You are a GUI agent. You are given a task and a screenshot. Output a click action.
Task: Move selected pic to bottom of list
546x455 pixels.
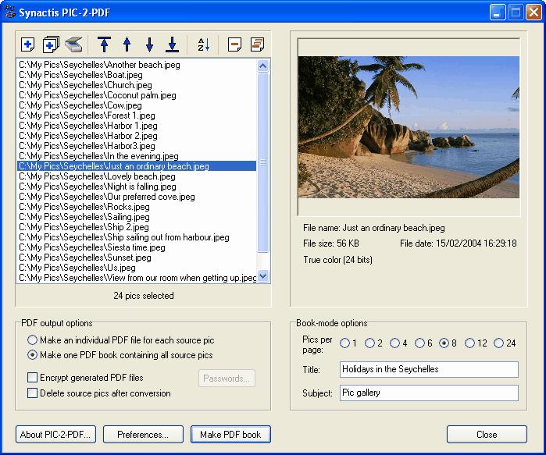coord(172,44)
